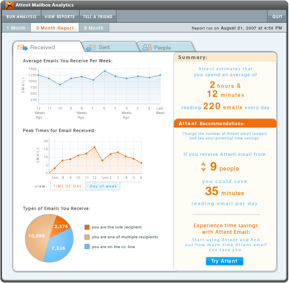This screenshot has height=283, width=289.
Task: Quit the application
Action: (x=277, y=16)
